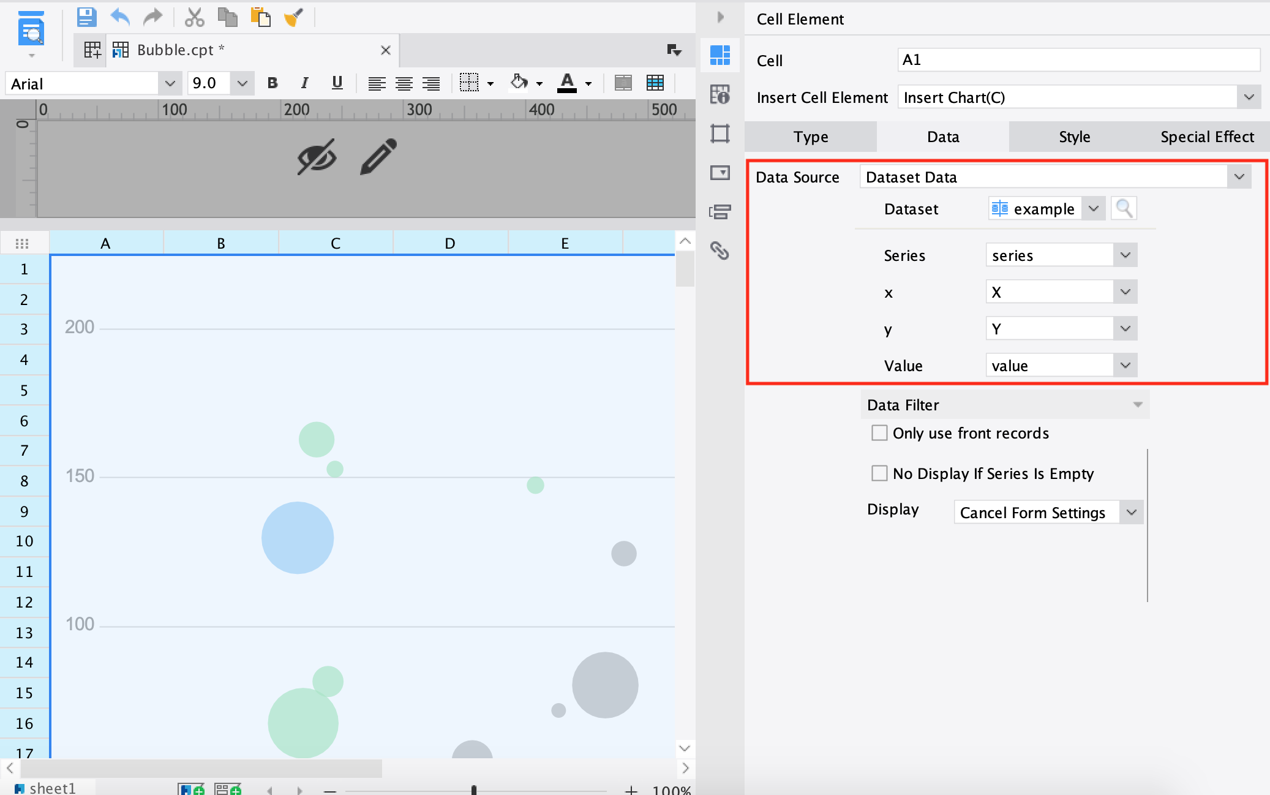Toggle Underline formatting

click(337, 83)
